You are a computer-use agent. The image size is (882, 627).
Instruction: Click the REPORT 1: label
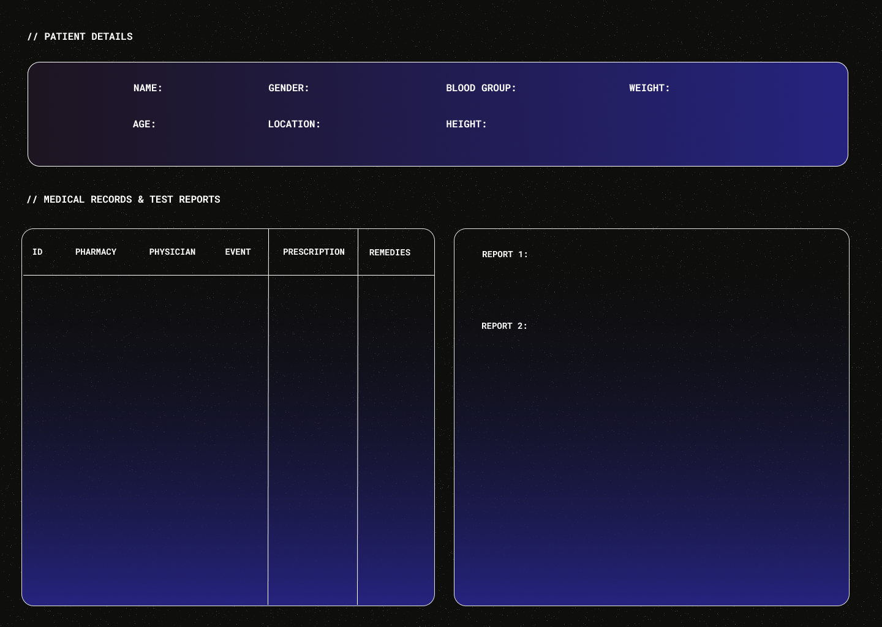coord(505,254)
